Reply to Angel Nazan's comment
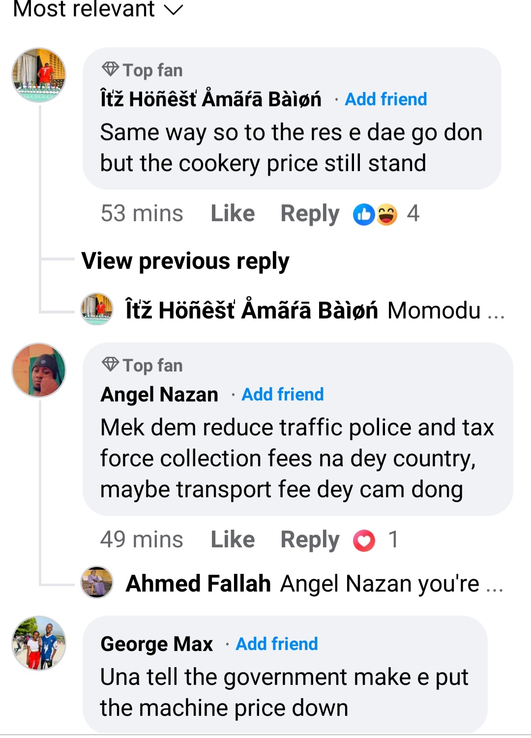 click(310, 539)
